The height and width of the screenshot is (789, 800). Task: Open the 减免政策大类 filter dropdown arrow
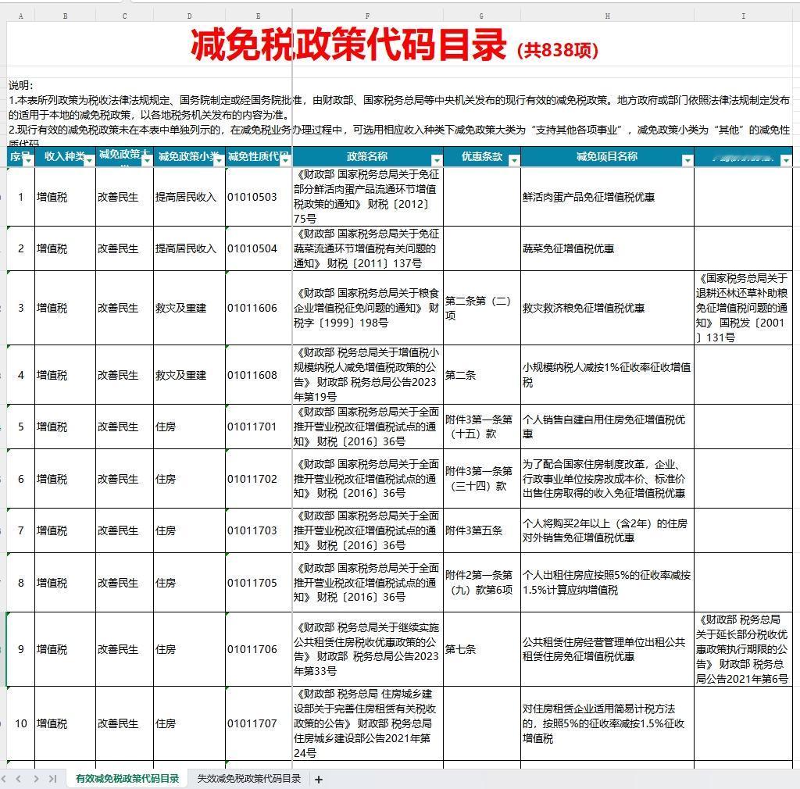(x=147, y=161)
